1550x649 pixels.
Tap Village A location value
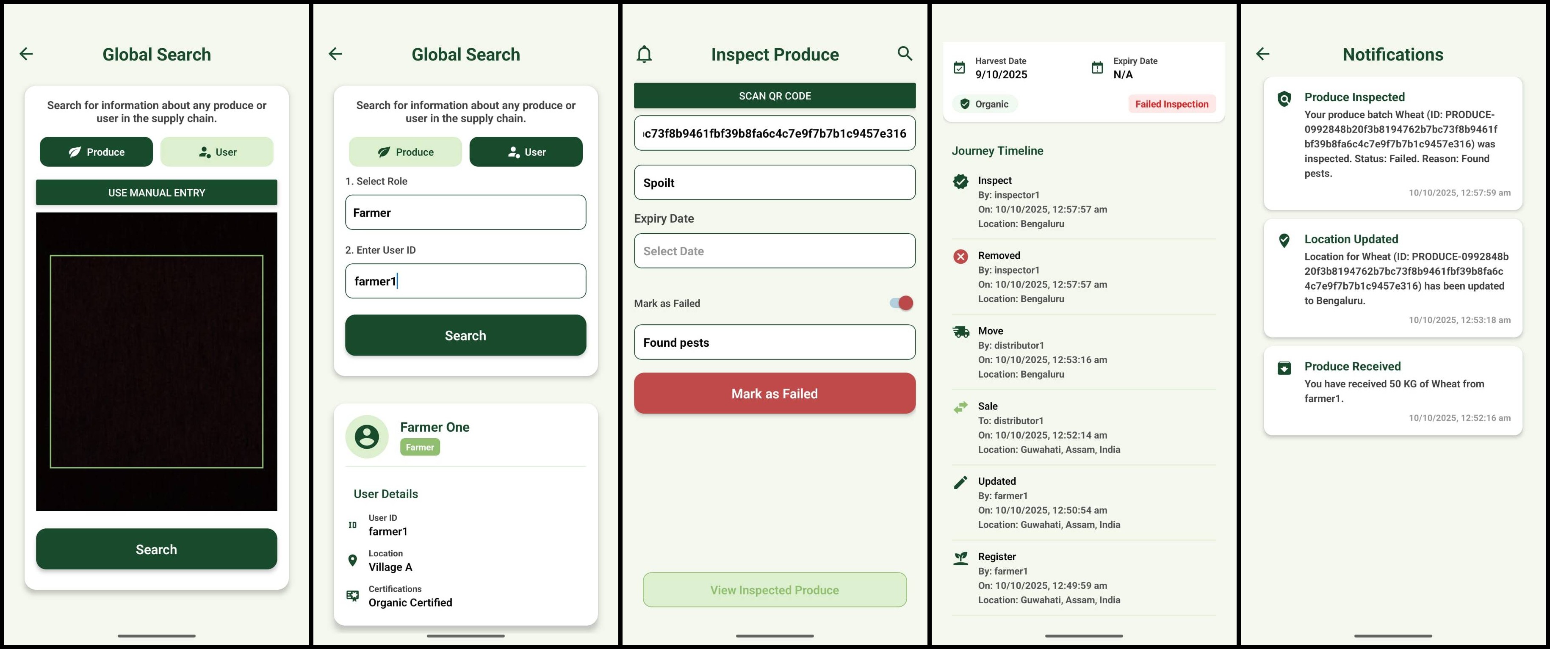(390, 567)
